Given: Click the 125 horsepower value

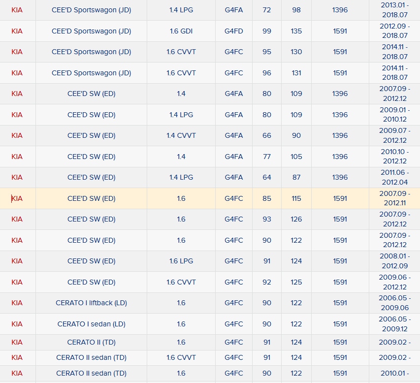Looking at the screenshot, I should (x=296, y=282).
